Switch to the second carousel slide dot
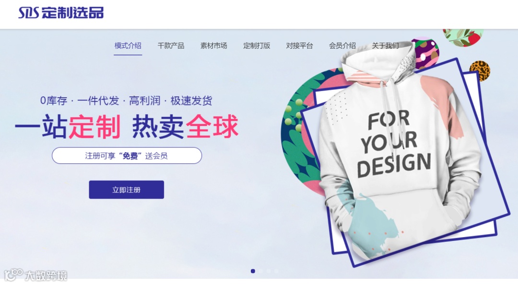This screenshot has height=285, width=518. point(260,271)
